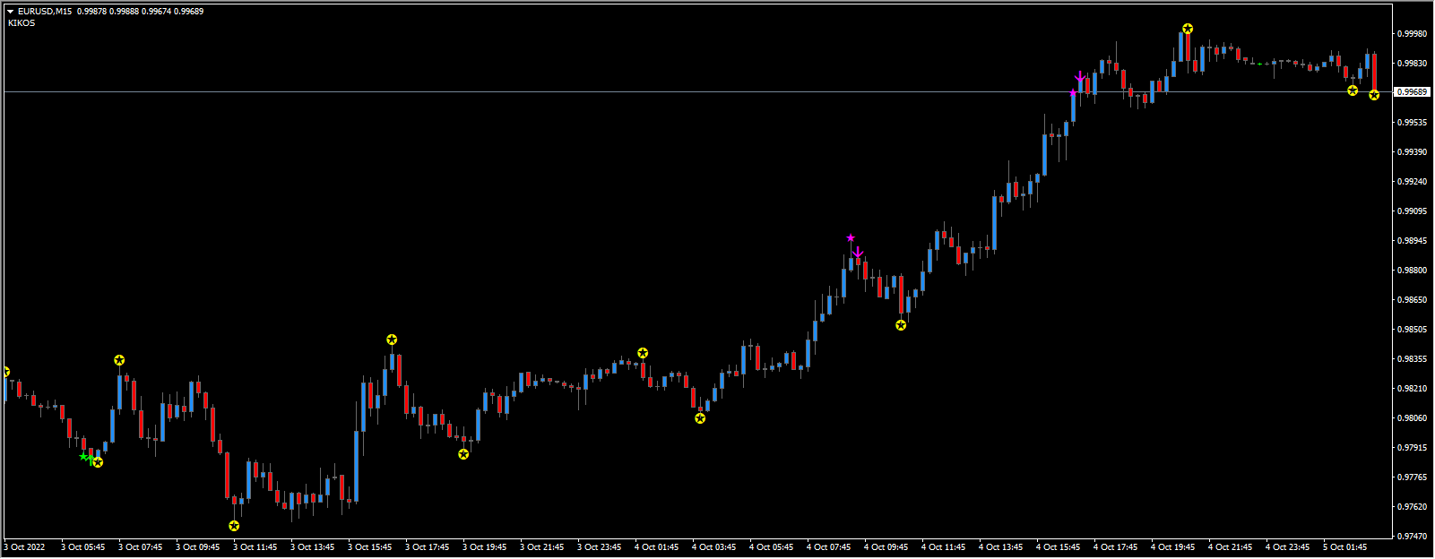The width and height of the screenshot is (1435, 559).
Task: Click the 5 Oct 01:45 time label
Action: click(x=1344, y=547)
